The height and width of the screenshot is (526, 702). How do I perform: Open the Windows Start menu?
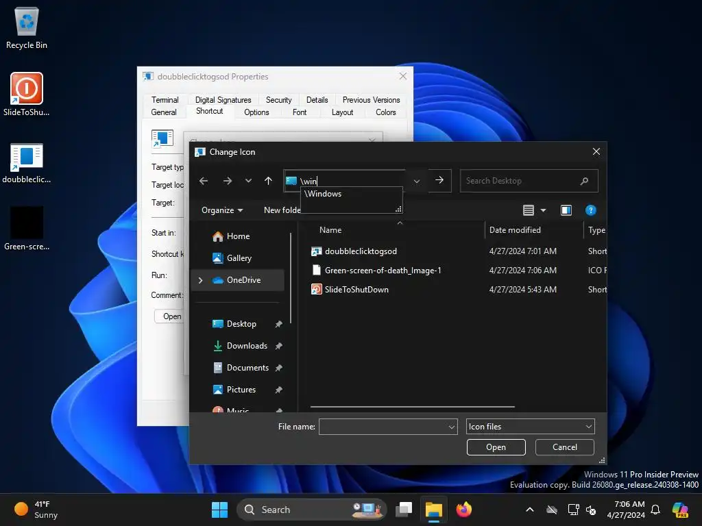(219, 510)
